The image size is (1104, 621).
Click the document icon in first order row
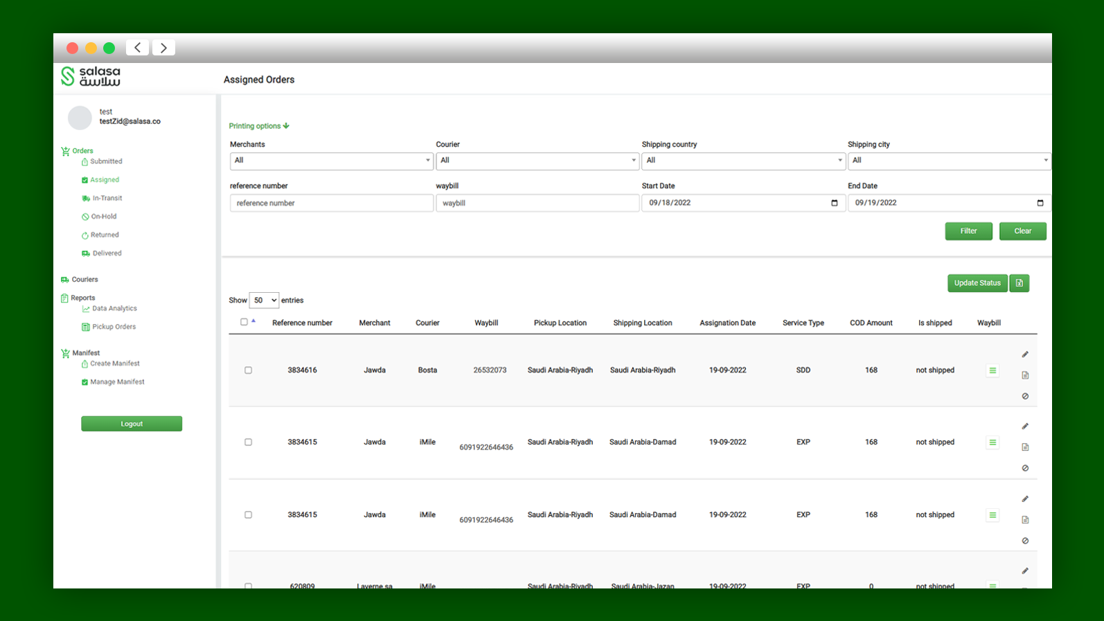[x=1025, y=375]
